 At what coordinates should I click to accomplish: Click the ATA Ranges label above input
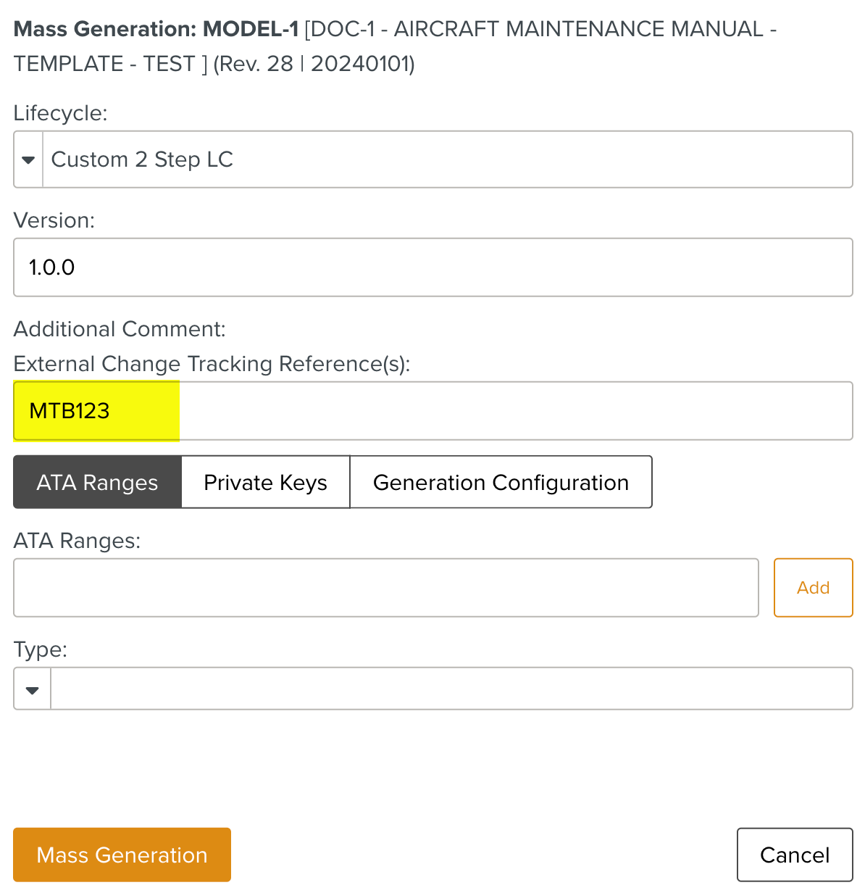[77, 541]
